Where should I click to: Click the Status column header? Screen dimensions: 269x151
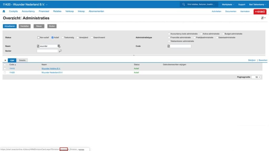coord(137,65)
